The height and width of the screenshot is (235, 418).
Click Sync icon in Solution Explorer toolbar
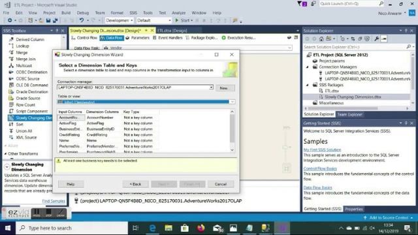coord(353,39)
